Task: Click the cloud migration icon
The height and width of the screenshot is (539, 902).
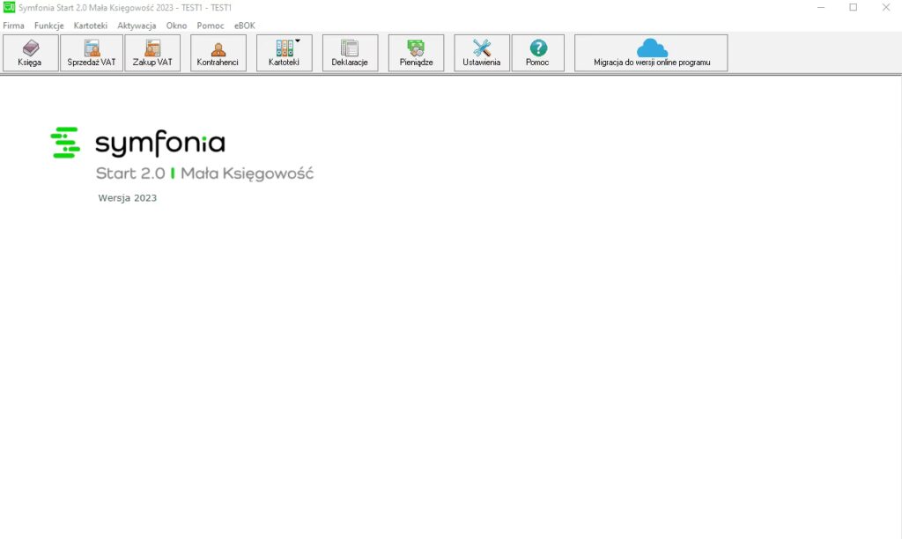Action: coord(651,48)
